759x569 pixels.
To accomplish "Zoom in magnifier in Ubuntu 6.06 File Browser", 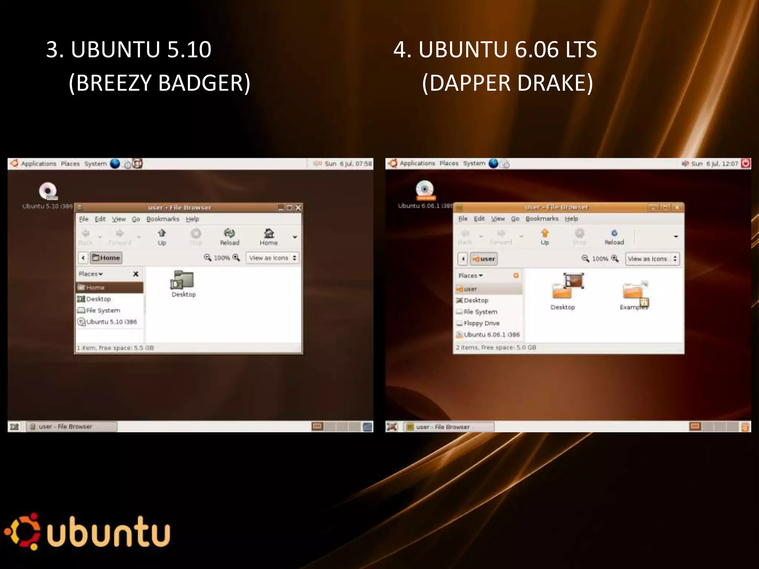I will pyautogui.click(x=615, y=259).
